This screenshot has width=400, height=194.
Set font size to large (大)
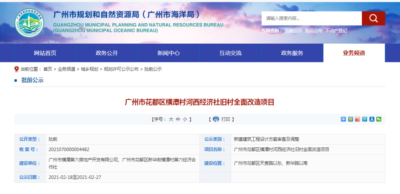[171, 119]
